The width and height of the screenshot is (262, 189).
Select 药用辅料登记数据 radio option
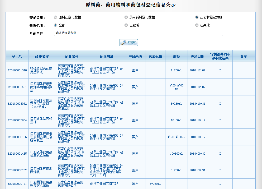coord(126,17)
